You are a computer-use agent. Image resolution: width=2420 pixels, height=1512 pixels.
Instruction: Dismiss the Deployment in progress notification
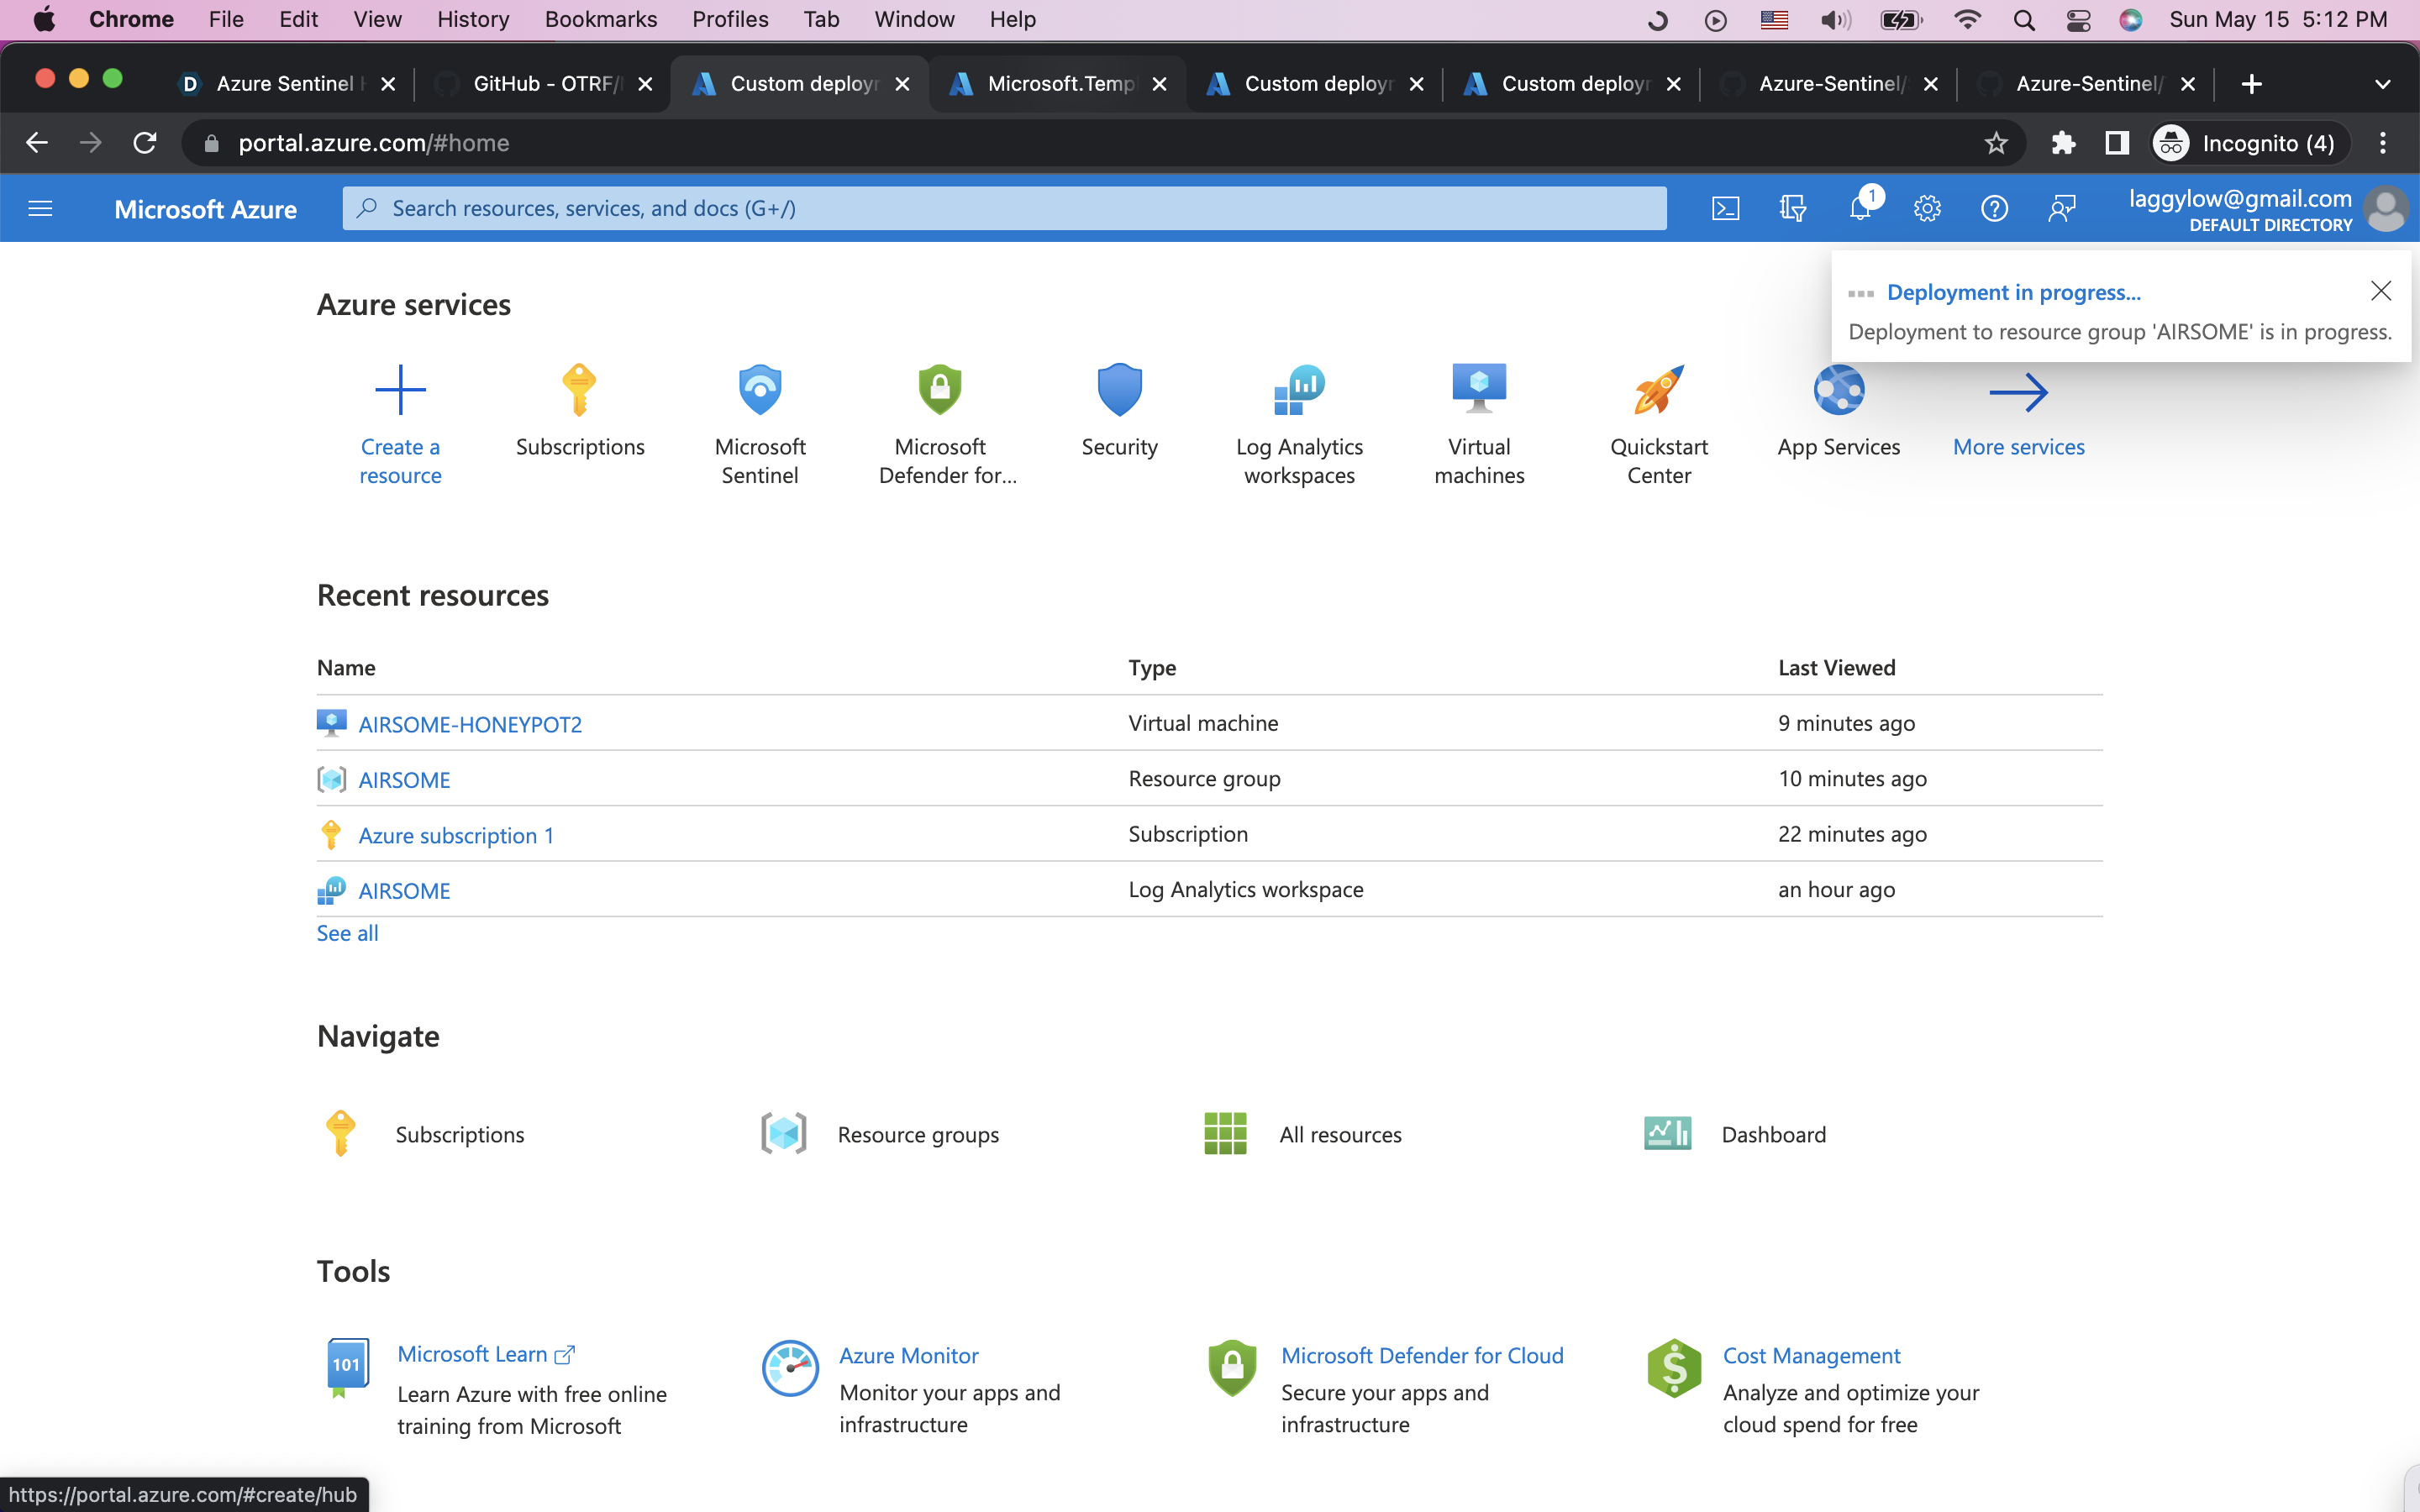2381,291
